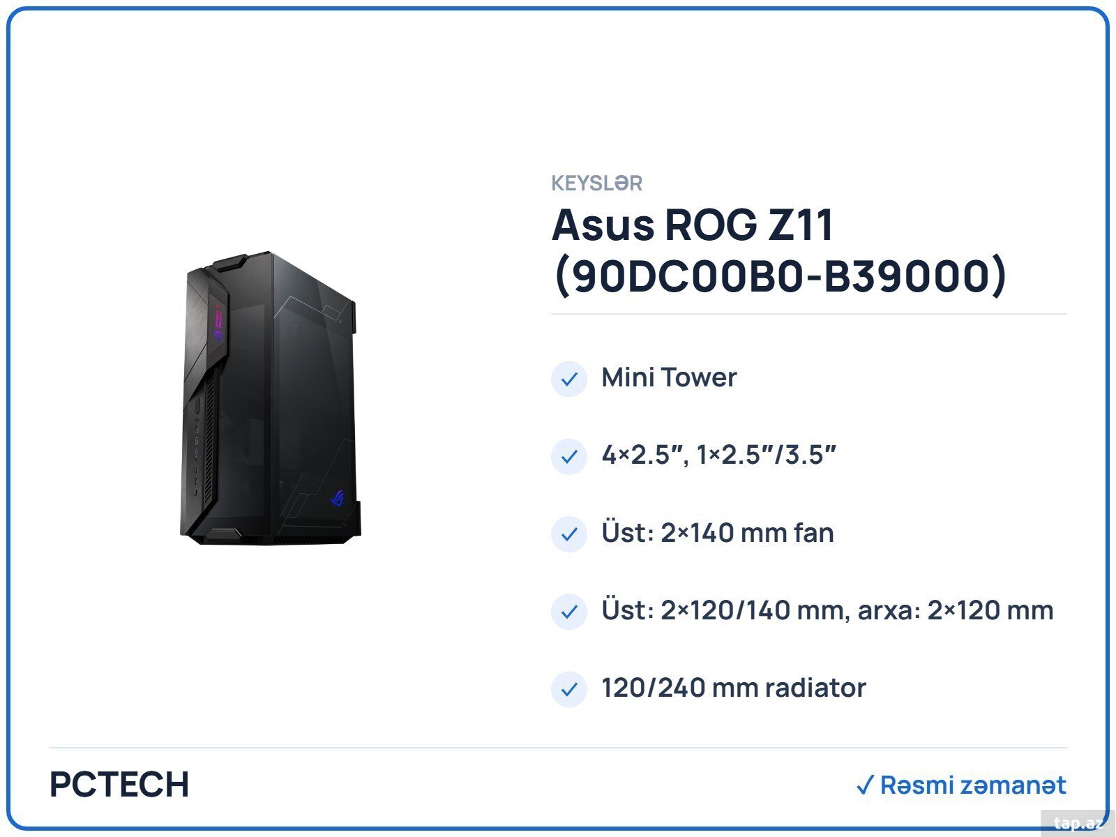Viewport: 1116px width, 837px height.
Task: Select the Asus ROG Z11 product title
Action: (779, 250)
